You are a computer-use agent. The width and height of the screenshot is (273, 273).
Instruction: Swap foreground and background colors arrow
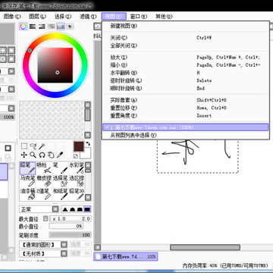coord(88,143)
